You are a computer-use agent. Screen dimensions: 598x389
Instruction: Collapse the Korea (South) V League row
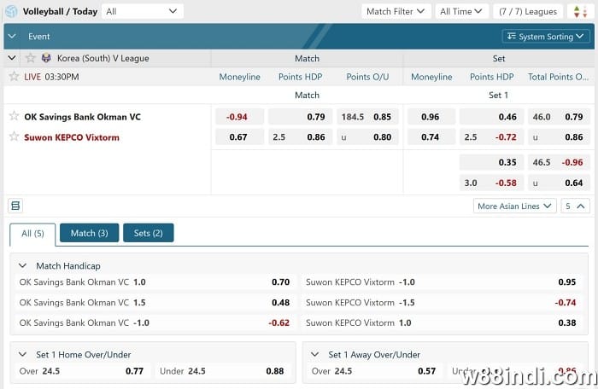tap(12, 58)
